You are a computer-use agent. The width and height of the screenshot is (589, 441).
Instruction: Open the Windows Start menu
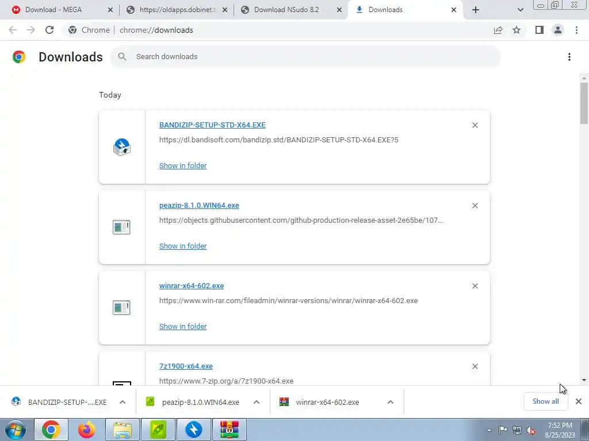pos(16,430)
